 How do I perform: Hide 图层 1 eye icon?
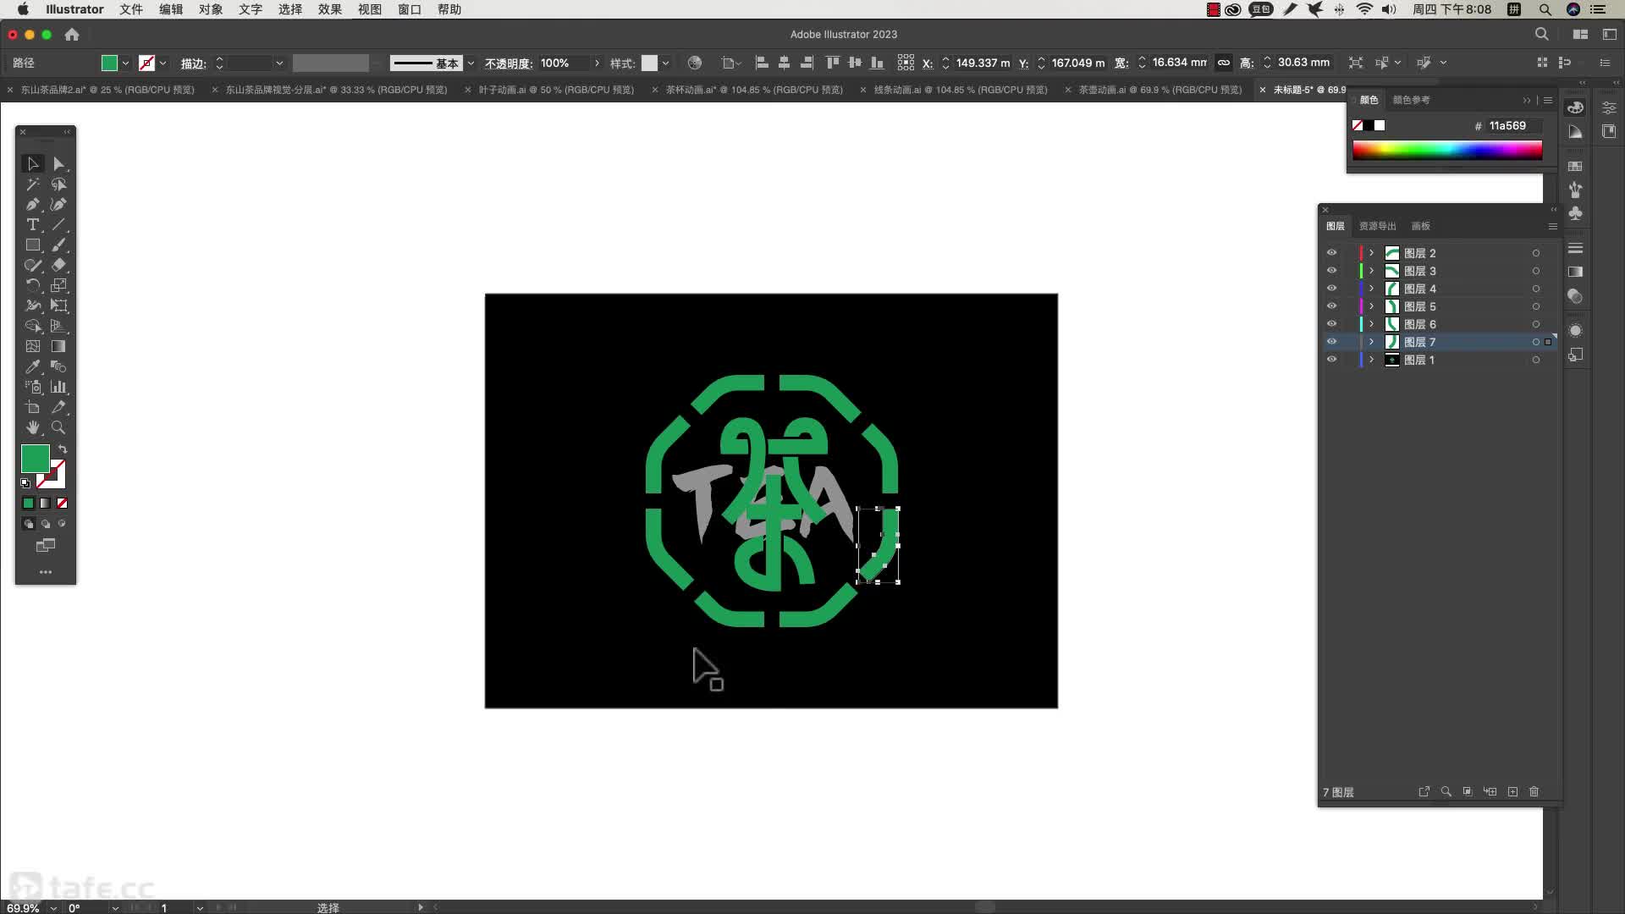click(x=1331, y=360)
